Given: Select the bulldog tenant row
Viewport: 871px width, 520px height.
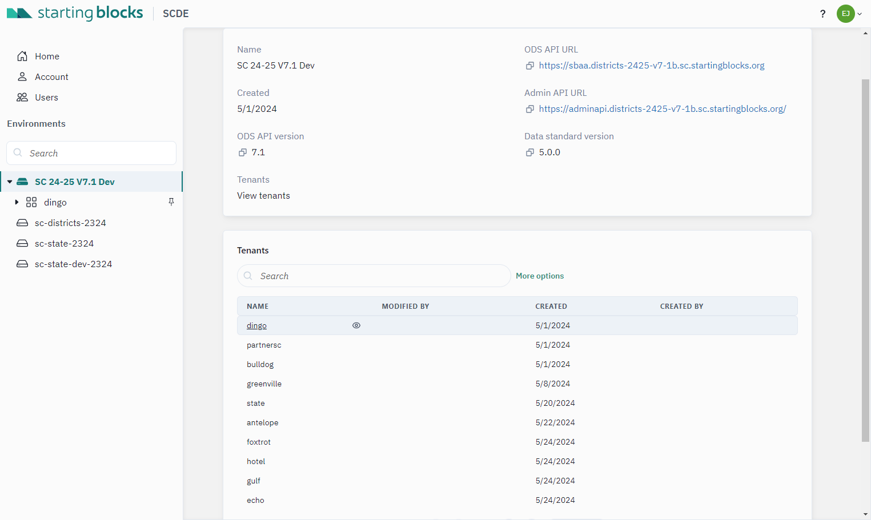Looking at the screenshot, I should (x=517, y=364).
